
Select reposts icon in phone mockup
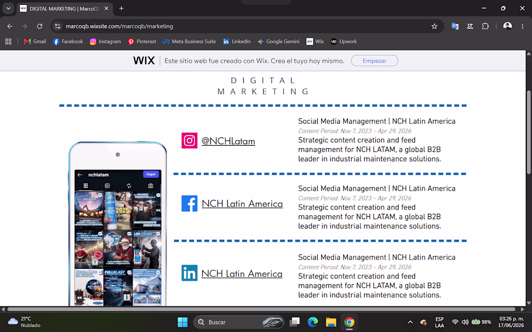click(129, 186)
